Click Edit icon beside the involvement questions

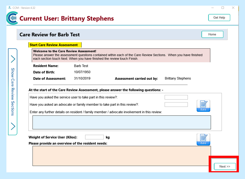(x=203, y=106)
